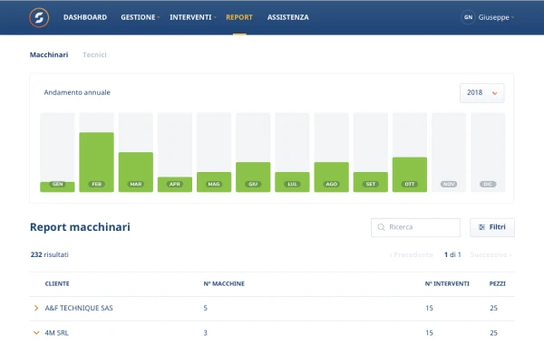Viewport: 544px width, 344px height.
Task: Click the circular S logo icon
Action: (x=39, y=17)
